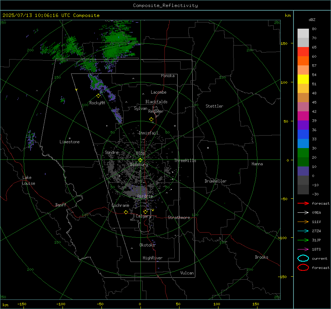Click the HighRiver label

pyautogui.click(x=153, y=258)
